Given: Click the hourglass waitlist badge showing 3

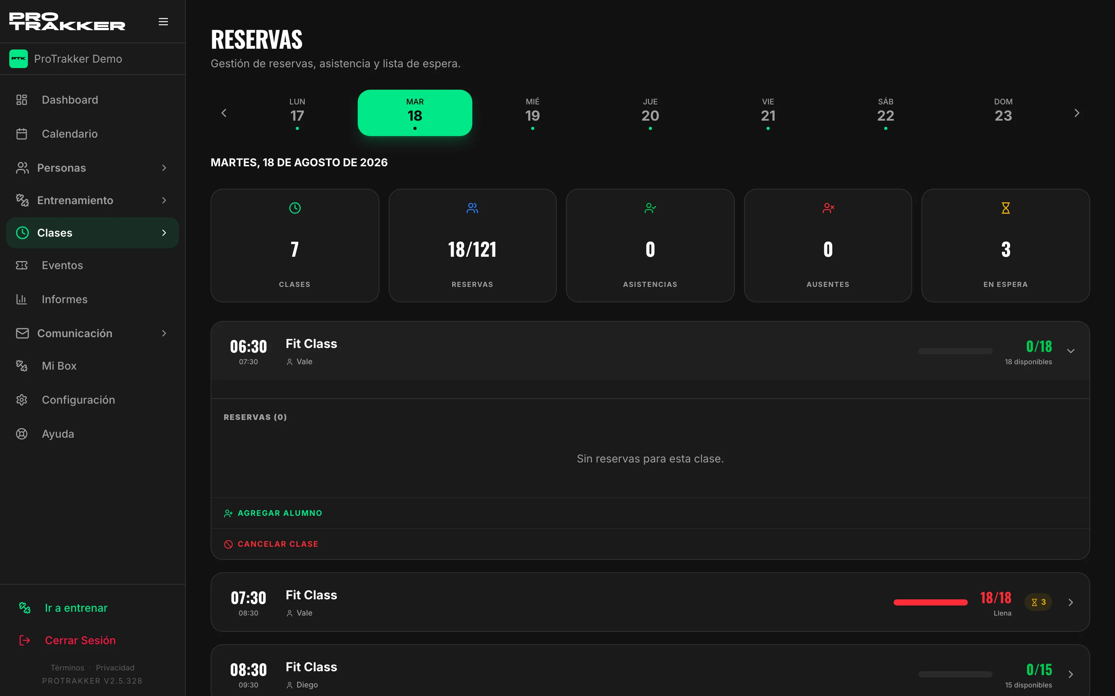Looking at the screenshot, I should [x=1038, y=602].
